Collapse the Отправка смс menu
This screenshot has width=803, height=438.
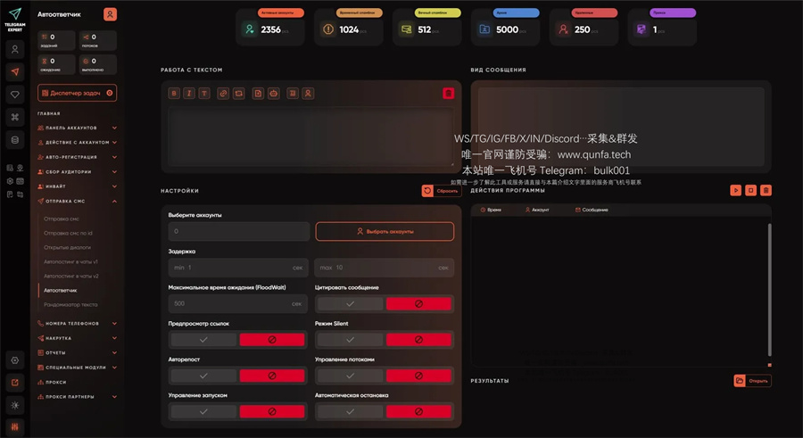[x=77, y=202]
